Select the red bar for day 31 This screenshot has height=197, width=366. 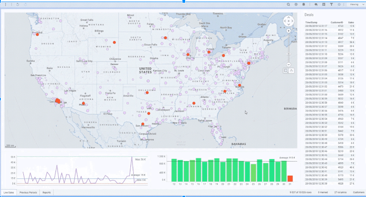290,178
